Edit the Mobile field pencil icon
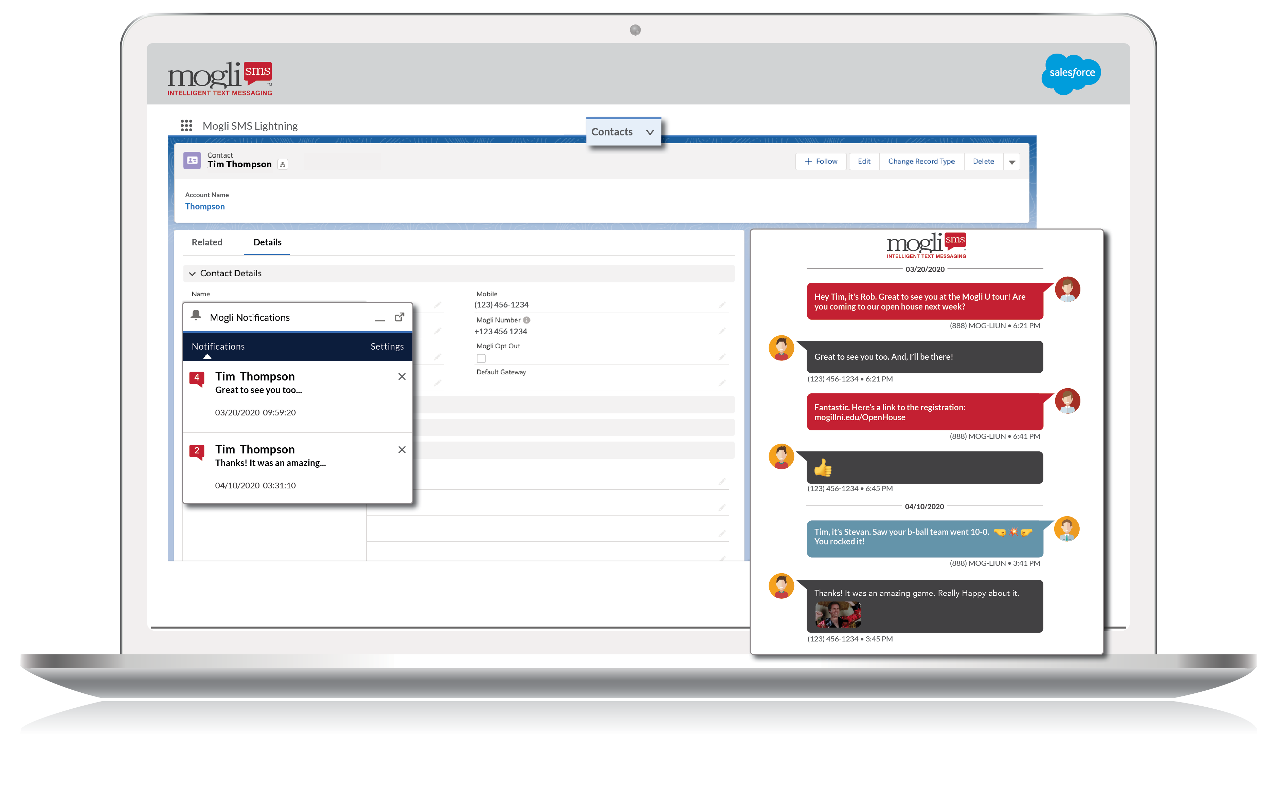 pos(722,304)
